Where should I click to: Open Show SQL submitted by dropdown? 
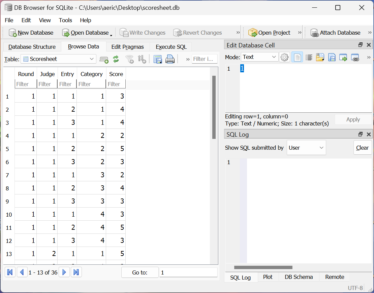[306, 148]
